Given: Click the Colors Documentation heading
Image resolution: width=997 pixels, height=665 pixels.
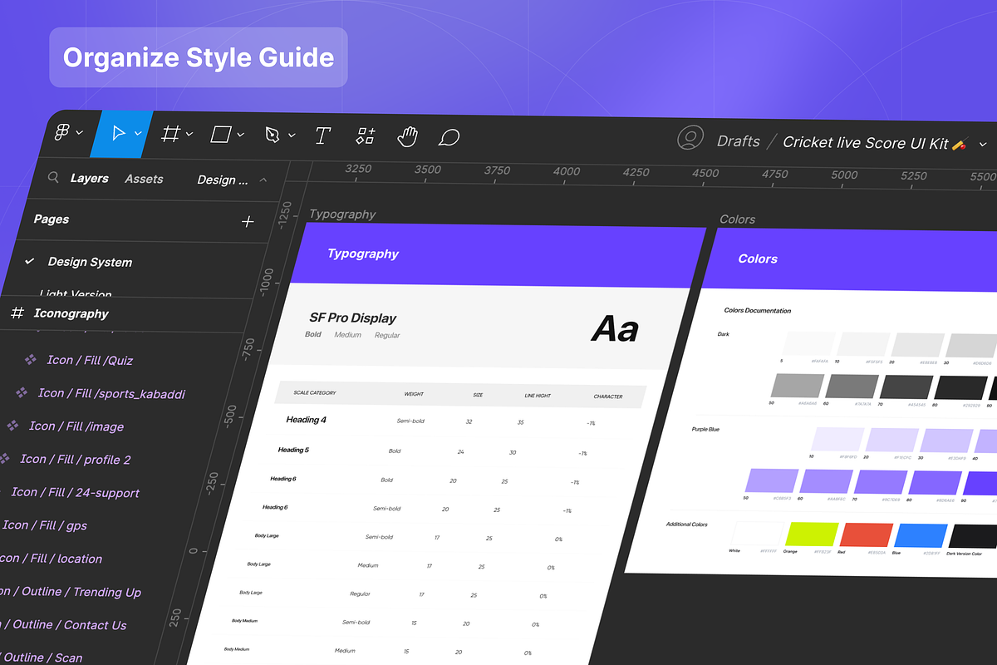Looking at the screenshot, I should [758, 311].
